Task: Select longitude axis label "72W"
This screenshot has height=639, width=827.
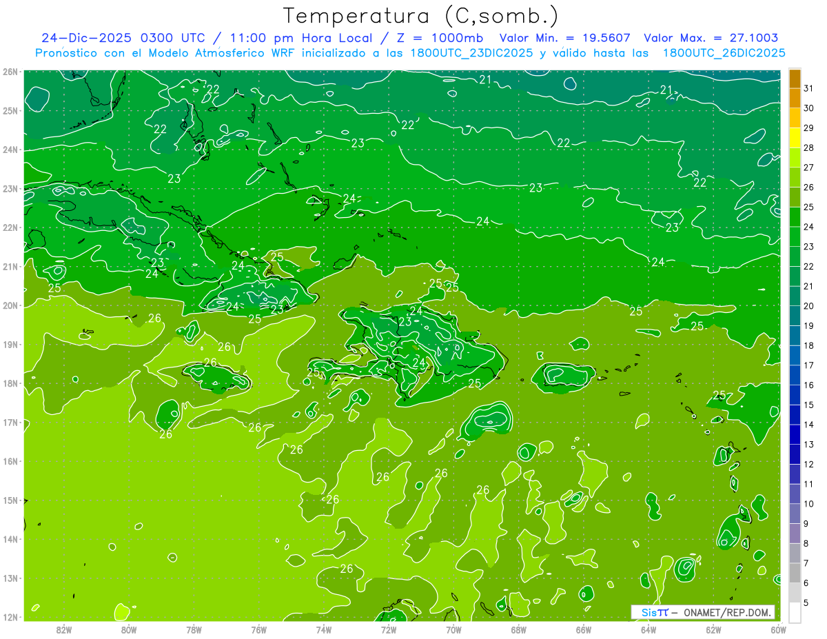Action: click(389, 629)
